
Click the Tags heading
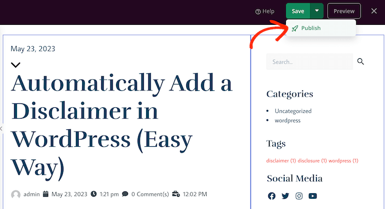276,143
